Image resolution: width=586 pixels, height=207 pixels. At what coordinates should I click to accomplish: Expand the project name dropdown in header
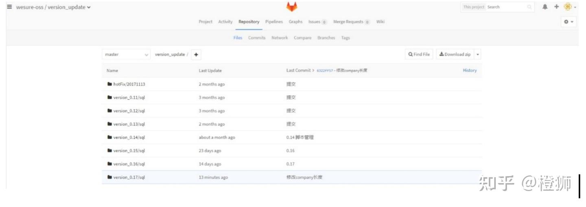pyautogui.click(x=89, y=7)
